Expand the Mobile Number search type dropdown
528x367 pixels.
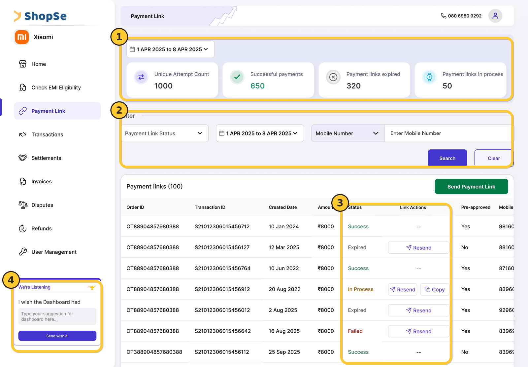348,133
